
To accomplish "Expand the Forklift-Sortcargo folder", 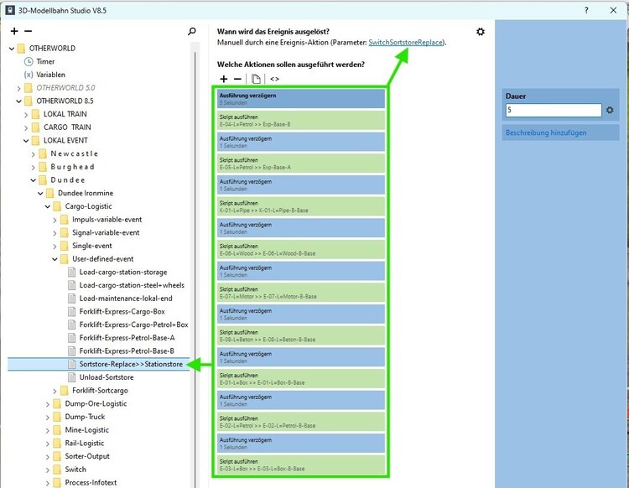I will (x=55, y=391).
